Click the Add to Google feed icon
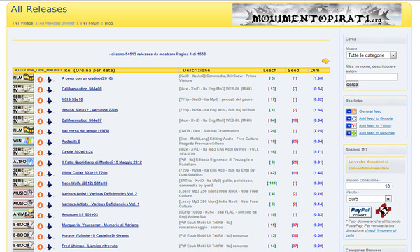The image size is (420, 252). (x=351, y=118)
